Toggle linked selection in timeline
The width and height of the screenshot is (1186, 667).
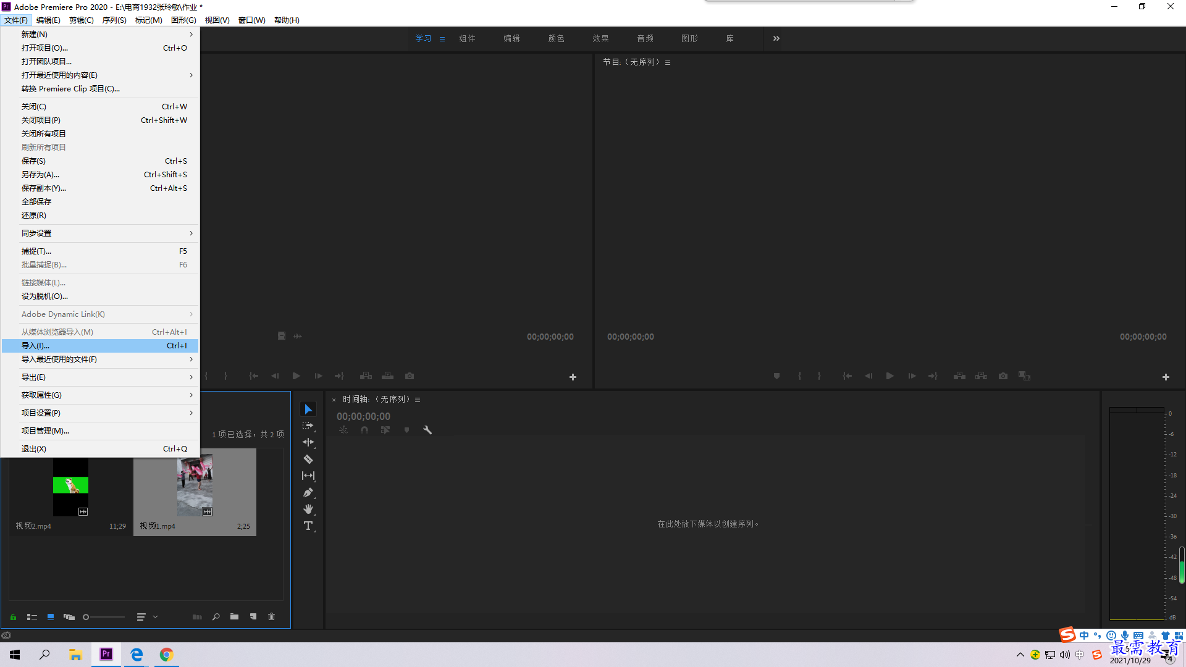pos(385,430)
